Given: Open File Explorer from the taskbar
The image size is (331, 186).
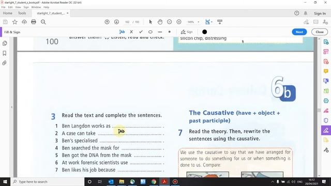Looking at the screenshot, I should (x=122, y=181).
